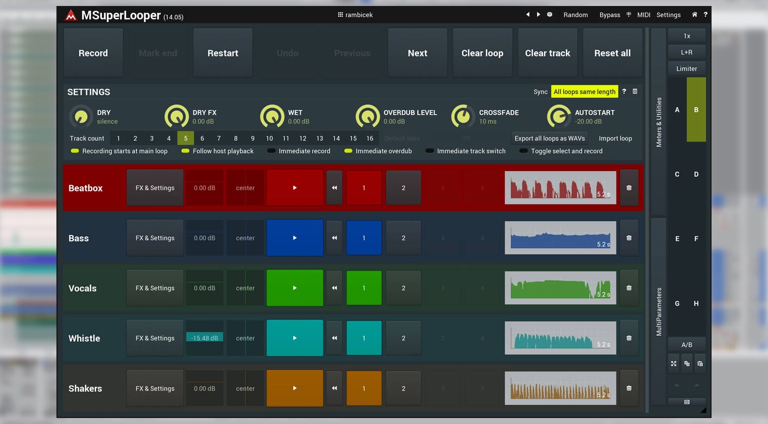Toggle the A/B comparison button
Viewport: 768px width, 424px height.
pos(687,345)
